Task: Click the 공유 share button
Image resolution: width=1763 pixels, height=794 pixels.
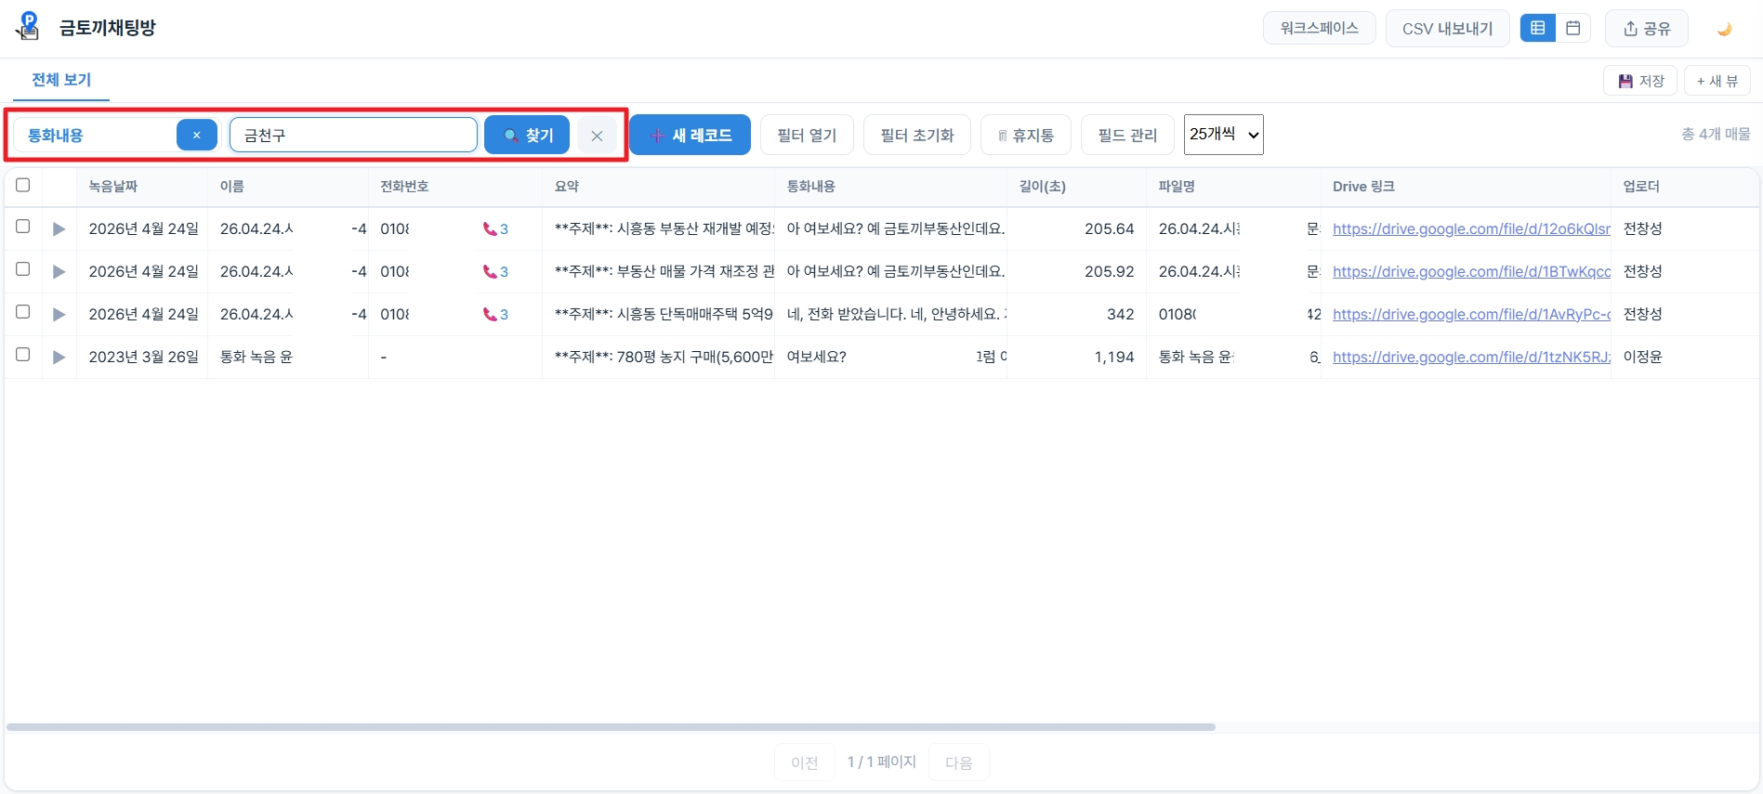Action: tap(1647, 29)
